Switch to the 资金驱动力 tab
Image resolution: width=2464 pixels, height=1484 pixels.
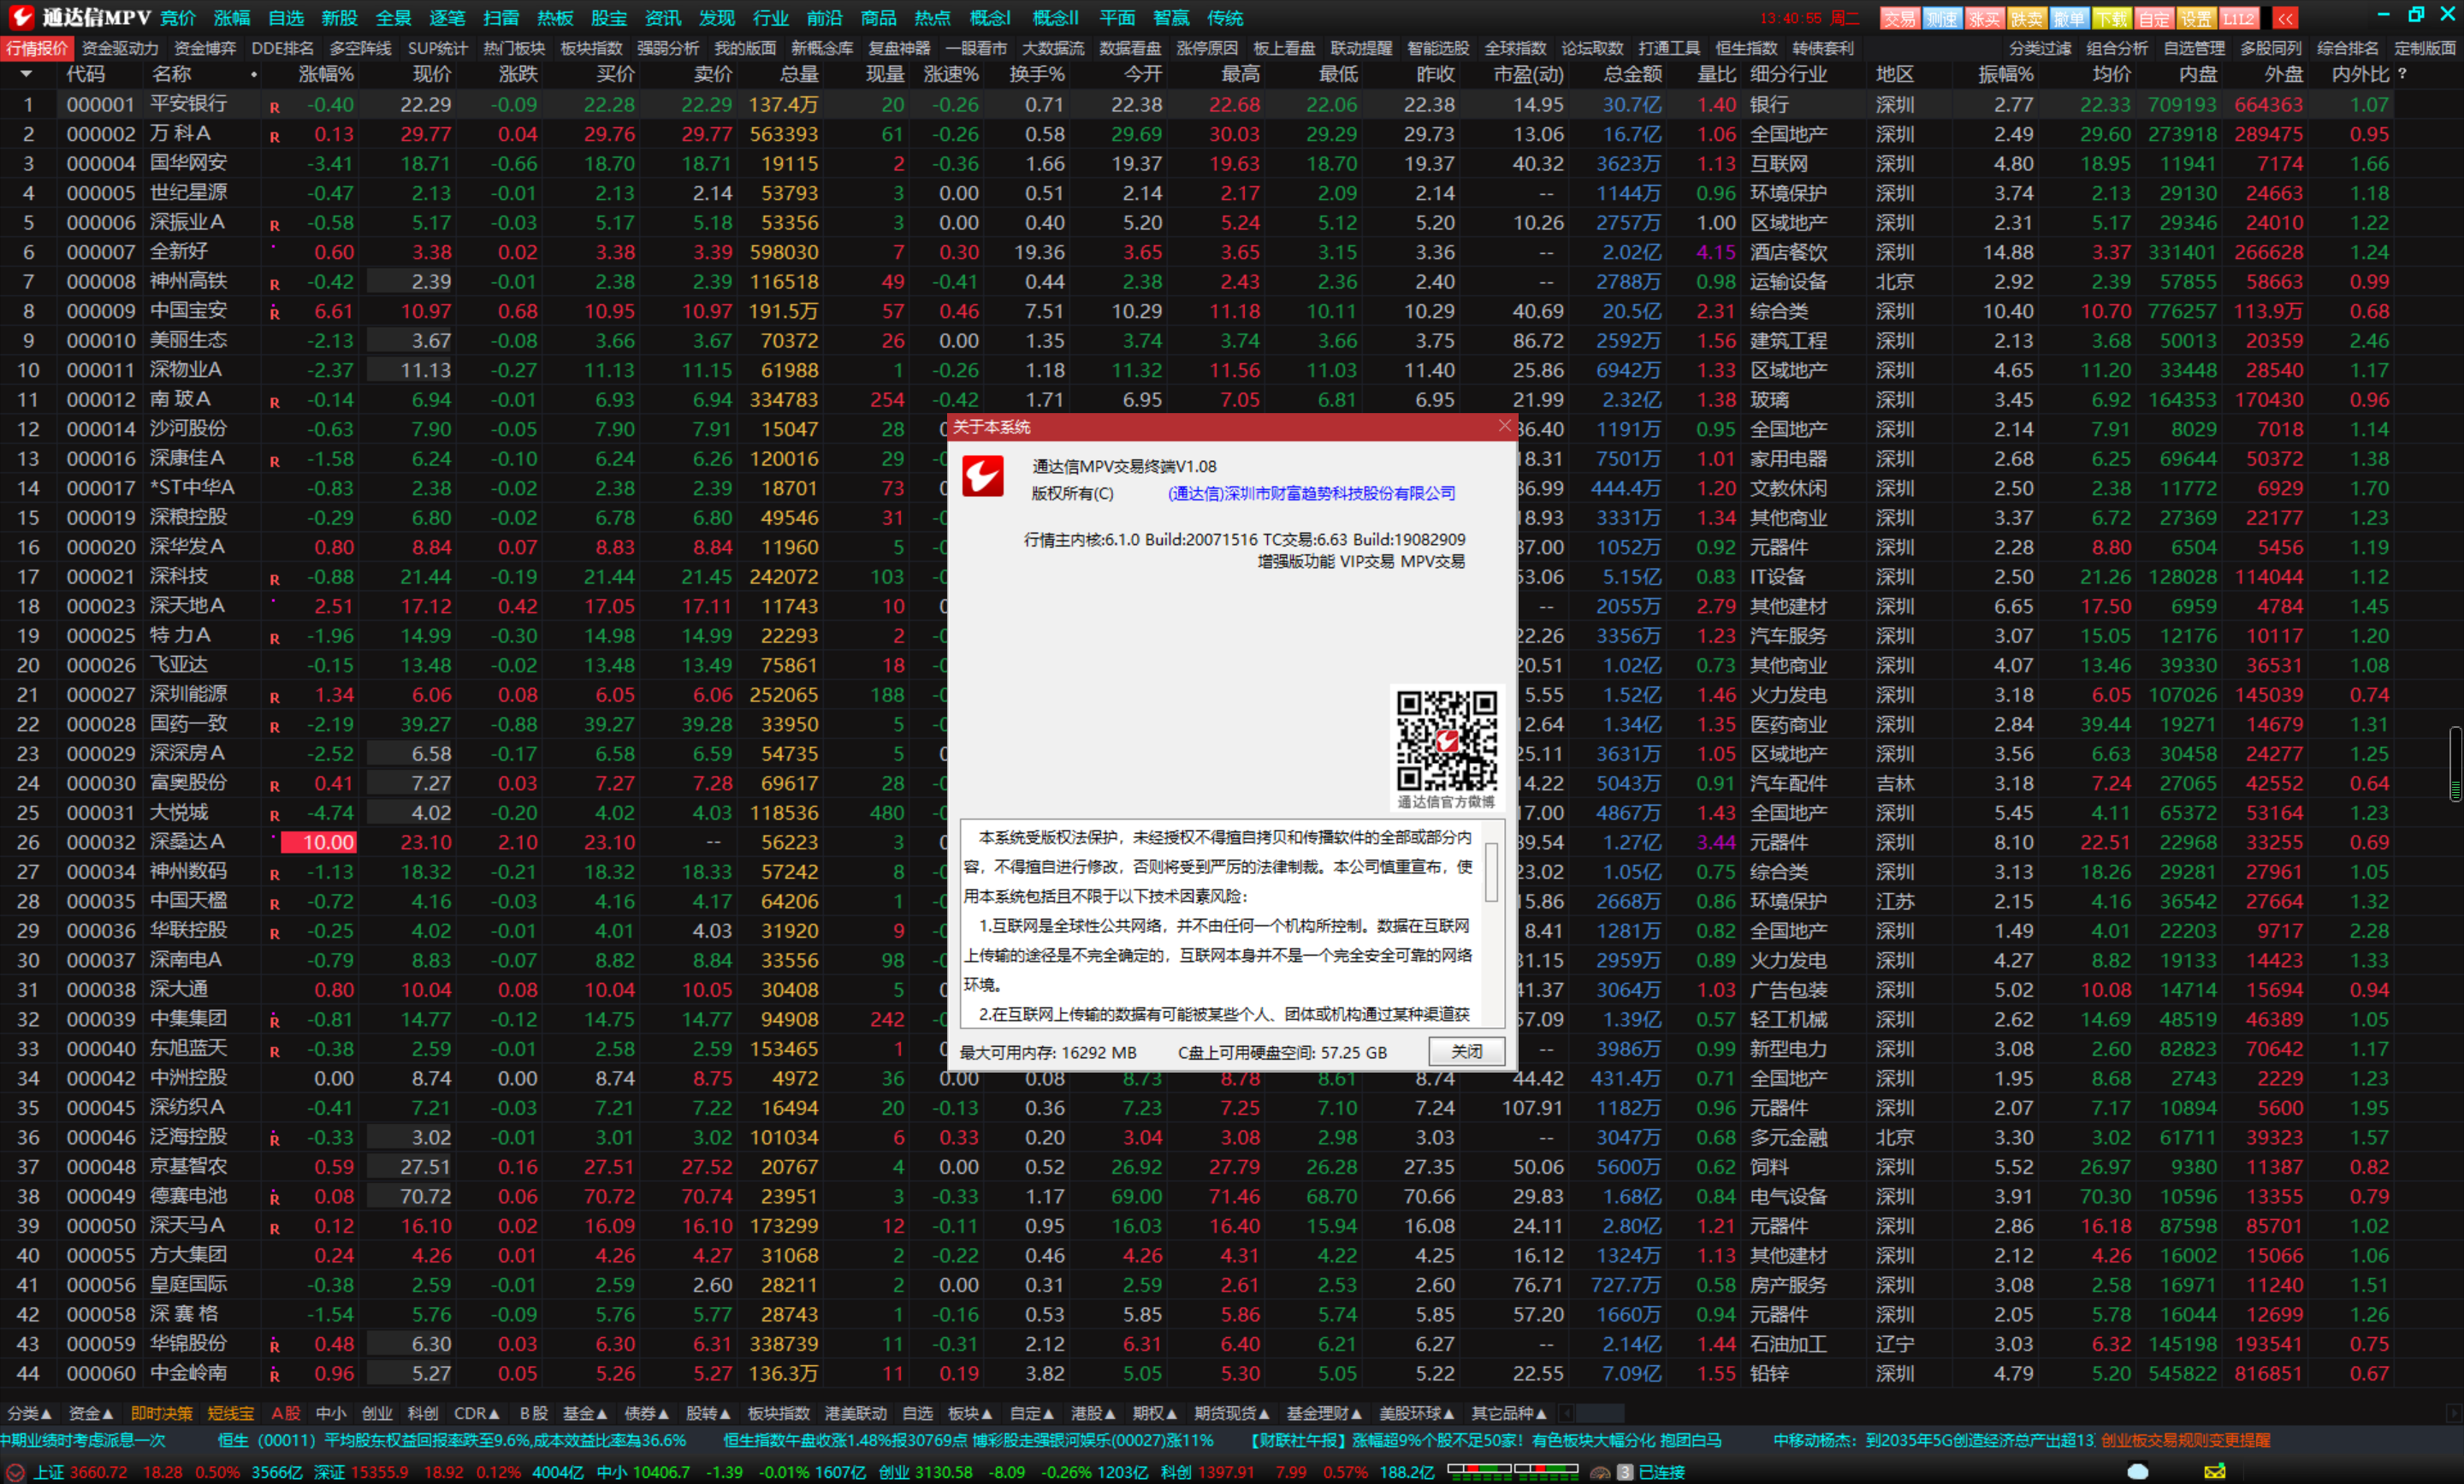point(120,48)
